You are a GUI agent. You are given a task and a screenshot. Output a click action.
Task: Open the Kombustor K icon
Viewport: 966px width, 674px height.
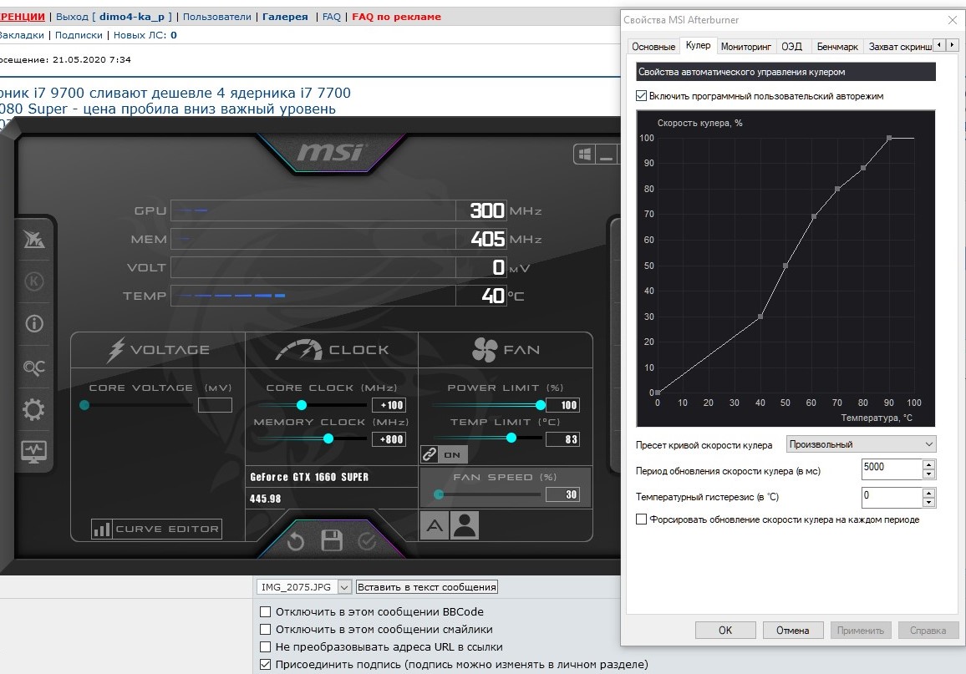pos(34,281)
